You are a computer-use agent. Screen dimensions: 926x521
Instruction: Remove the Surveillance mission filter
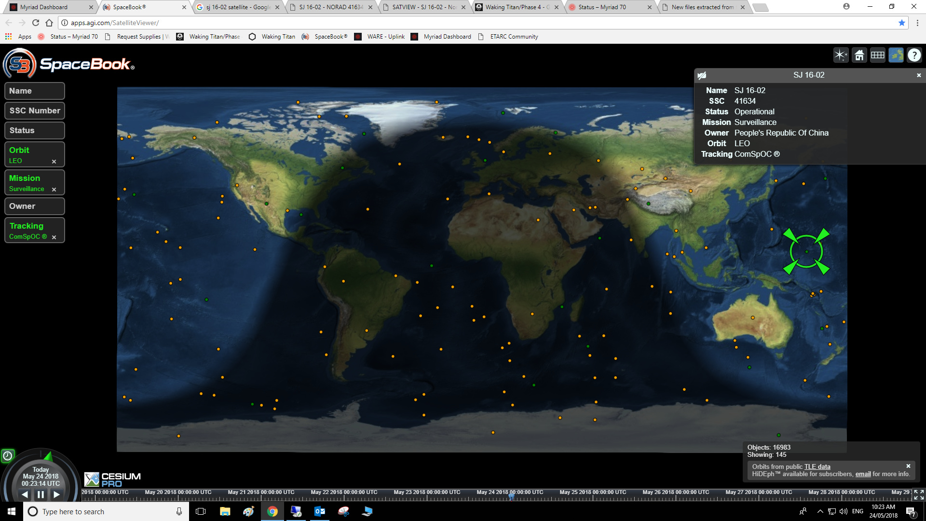tap(54, 190)
